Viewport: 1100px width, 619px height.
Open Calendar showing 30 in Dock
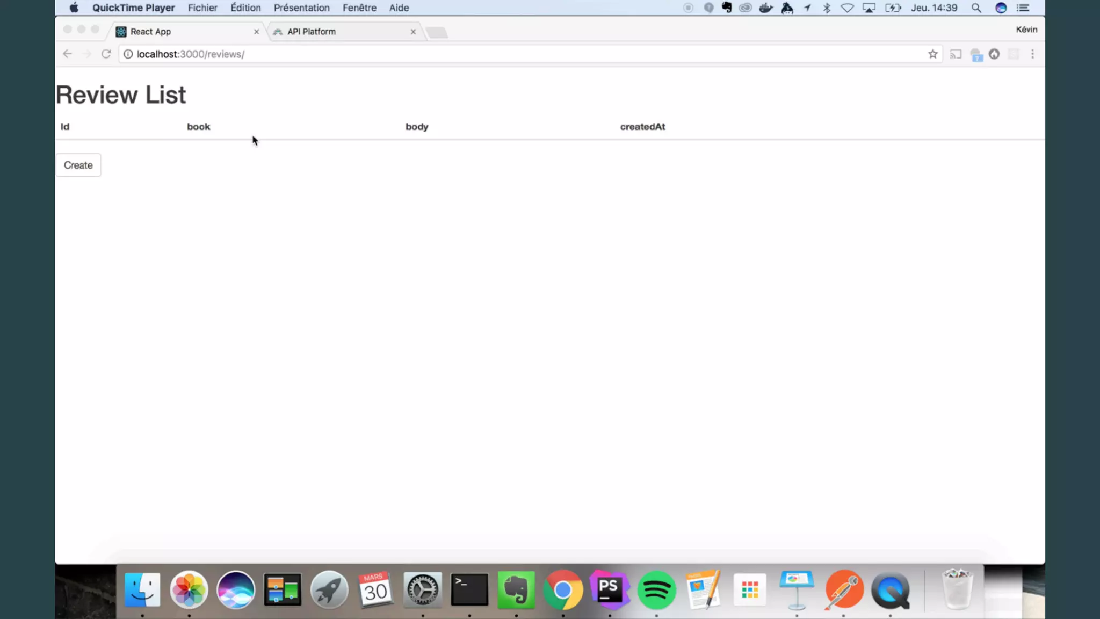pos(376,590)
